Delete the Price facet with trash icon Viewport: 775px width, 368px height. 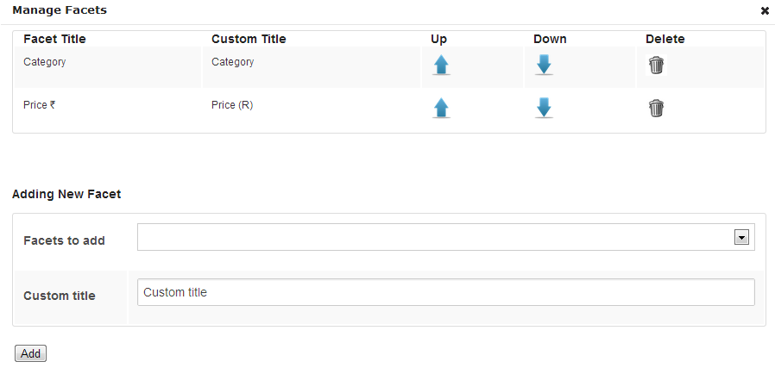(x=656, y=108)
